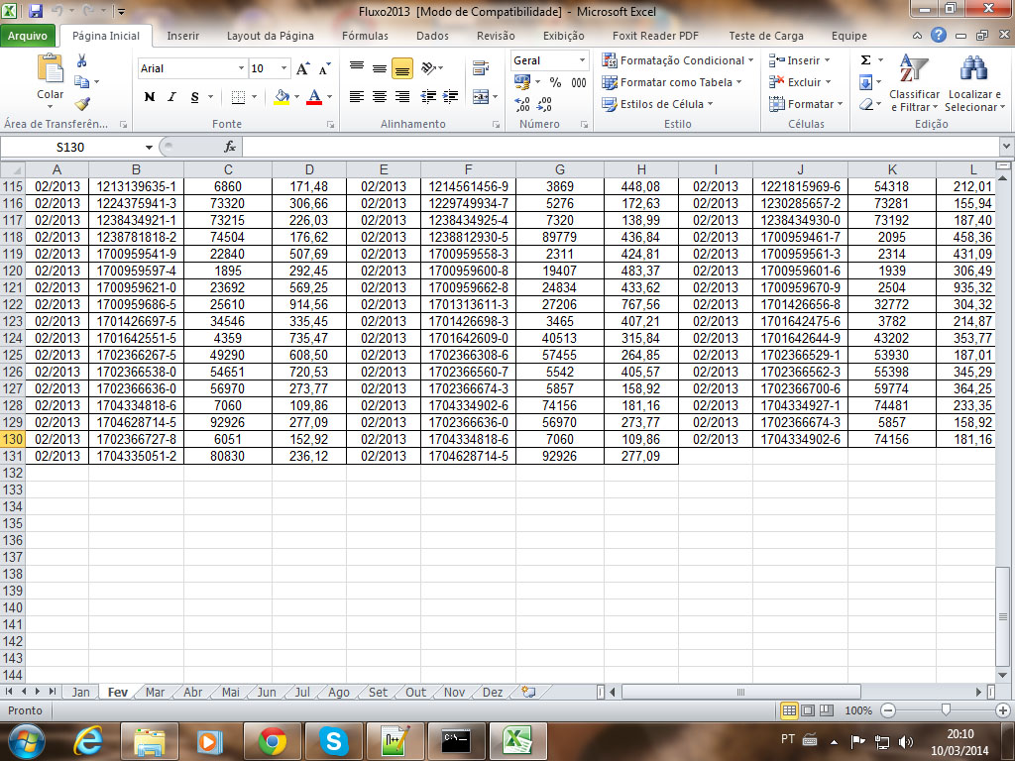Open the Arial font name dropdown

tap(241, 68)
